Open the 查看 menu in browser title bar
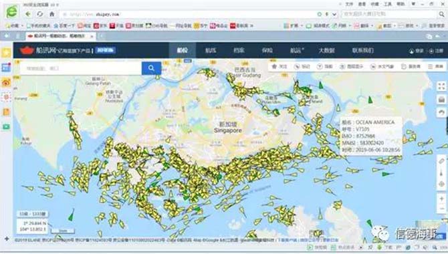 [x=362, y=4]
